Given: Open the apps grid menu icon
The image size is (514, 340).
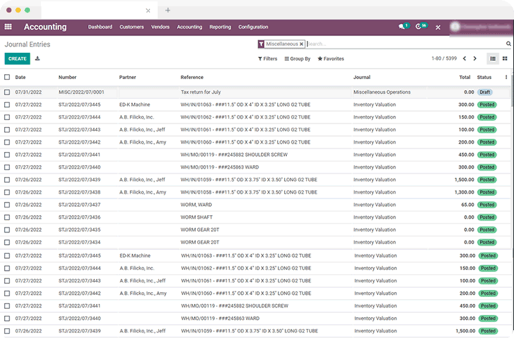Looking at the screenshot, I should [8, 27].
